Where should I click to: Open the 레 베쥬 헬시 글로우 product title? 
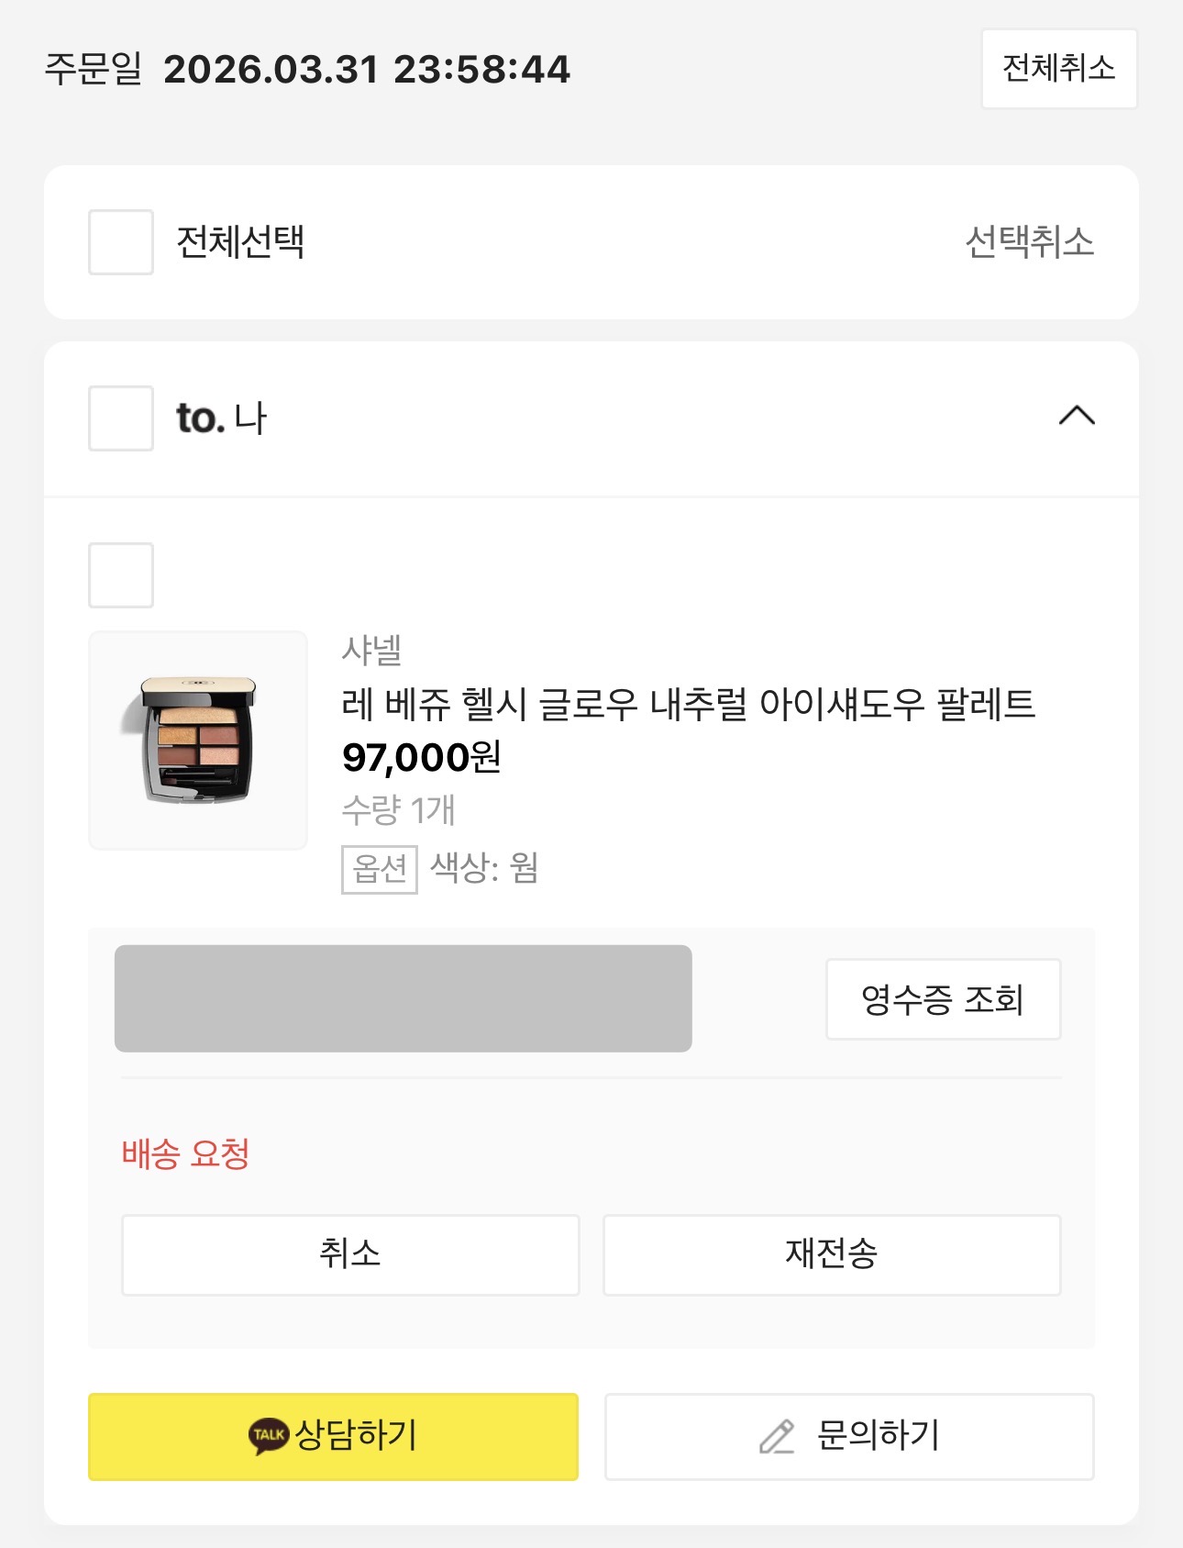(688, 704)
